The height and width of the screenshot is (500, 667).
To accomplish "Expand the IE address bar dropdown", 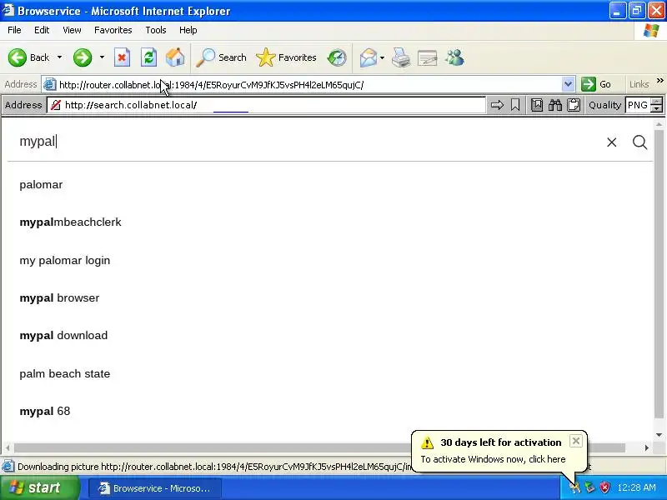I will point(568,85).
